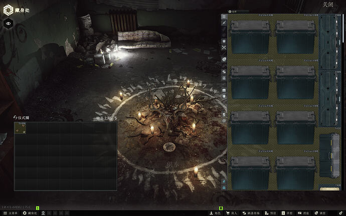The height and width of the screenshot is (216, 346).
Task: Click the 供奉 sacrifice label on the ritual circle
Action: [172, 164]
